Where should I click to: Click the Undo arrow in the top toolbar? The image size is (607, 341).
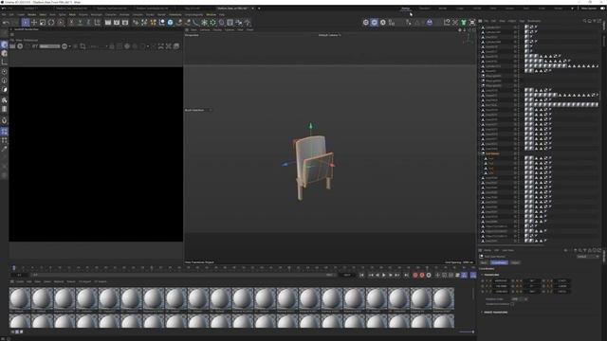coord(6,23)
